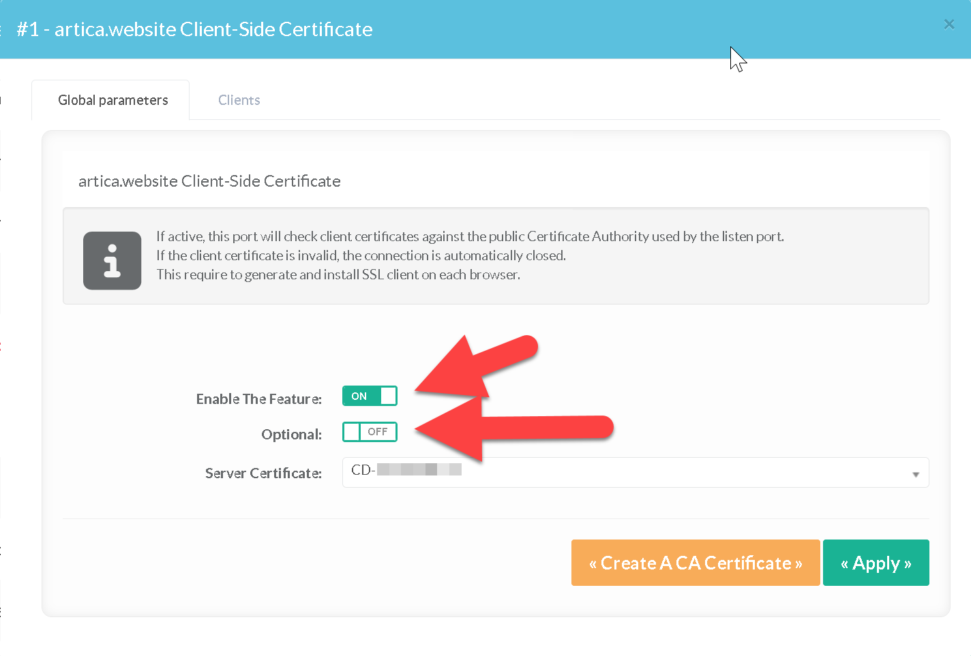Close the Client-Side Certificate dialog
Screen dimensions: 971x656
pos(948,25)
